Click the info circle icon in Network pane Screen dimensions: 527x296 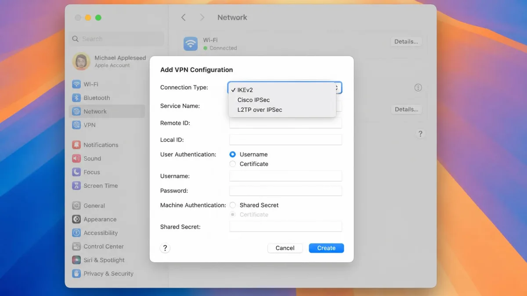[x=418, y=88]
